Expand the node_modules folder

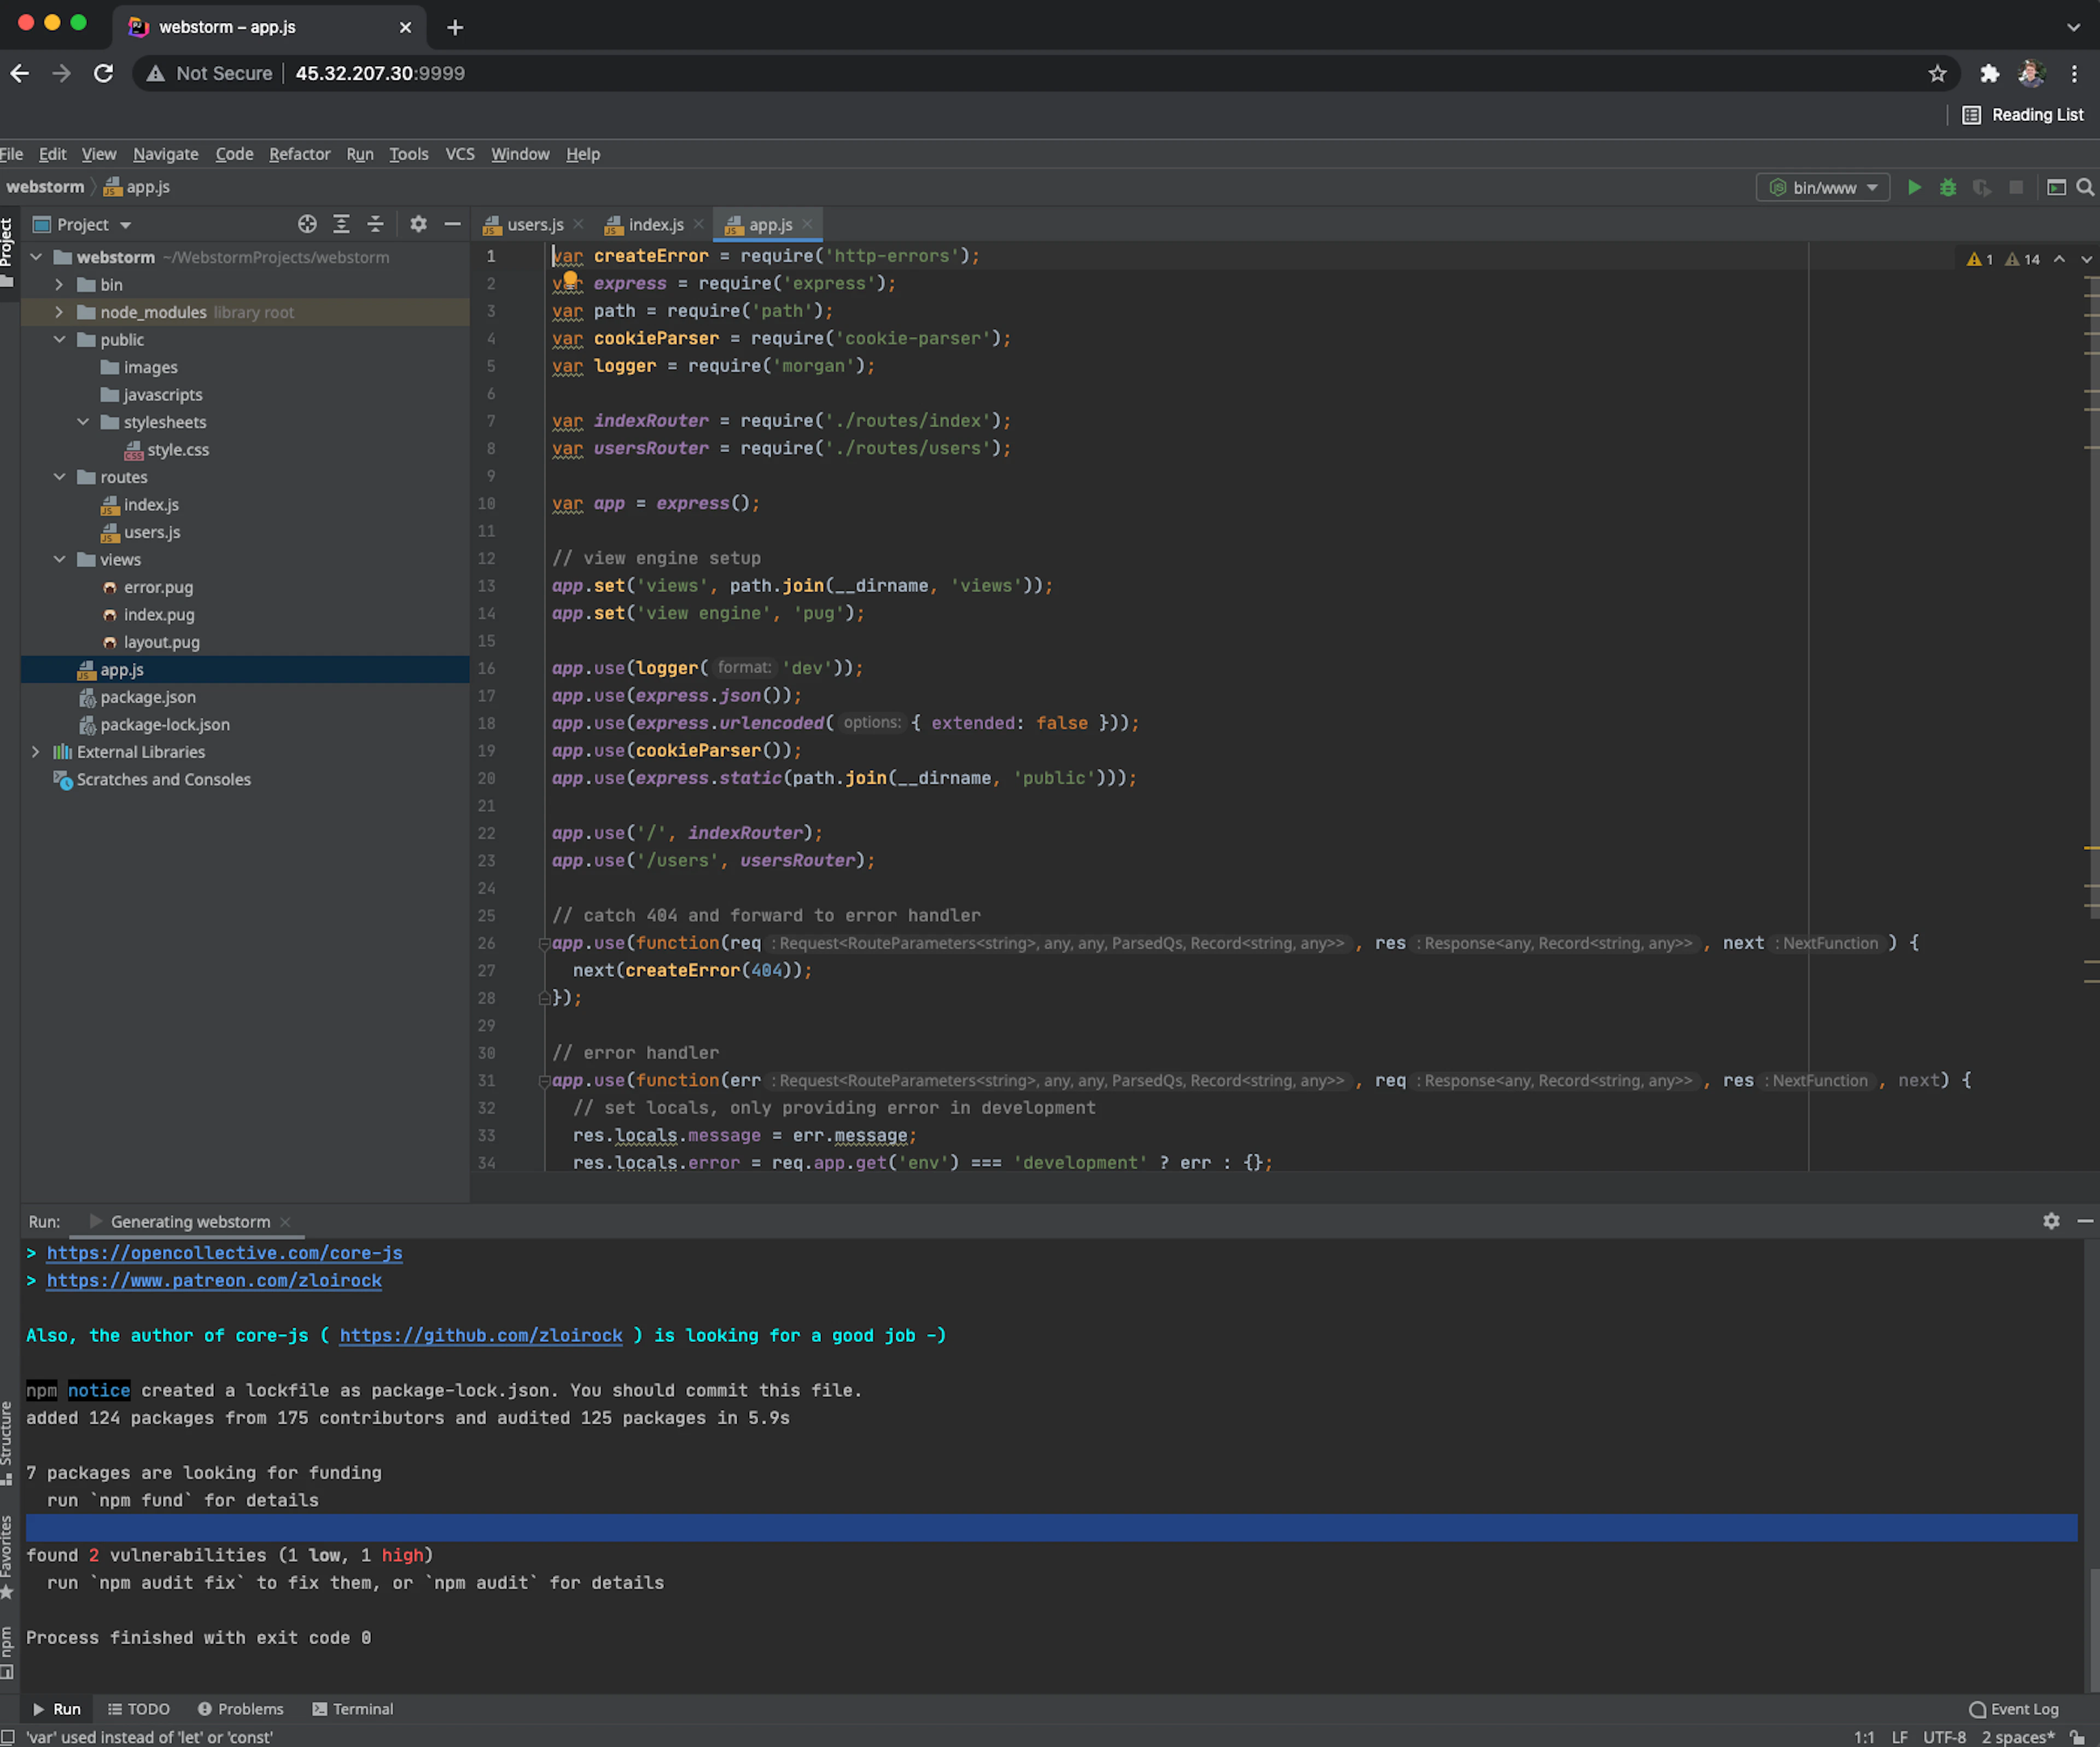click(x=59, y=312)
